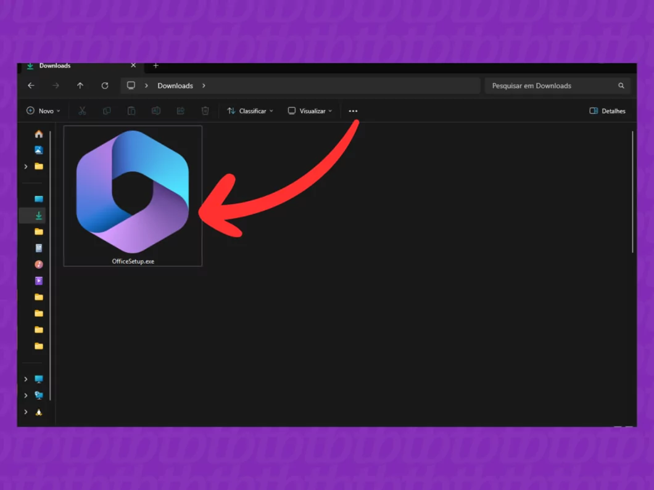Image resolution: width=654 pixels, height=490 pixels.
Task: Select the OfficeSetup.exe file icon
Action: (133, 192)
